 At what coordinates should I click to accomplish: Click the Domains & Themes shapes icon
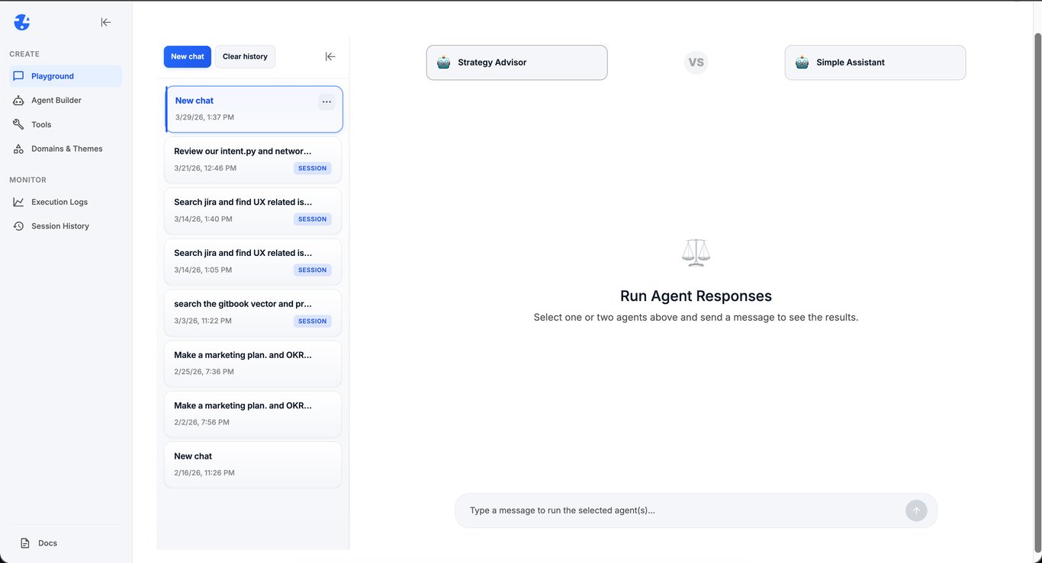point(18,149)
